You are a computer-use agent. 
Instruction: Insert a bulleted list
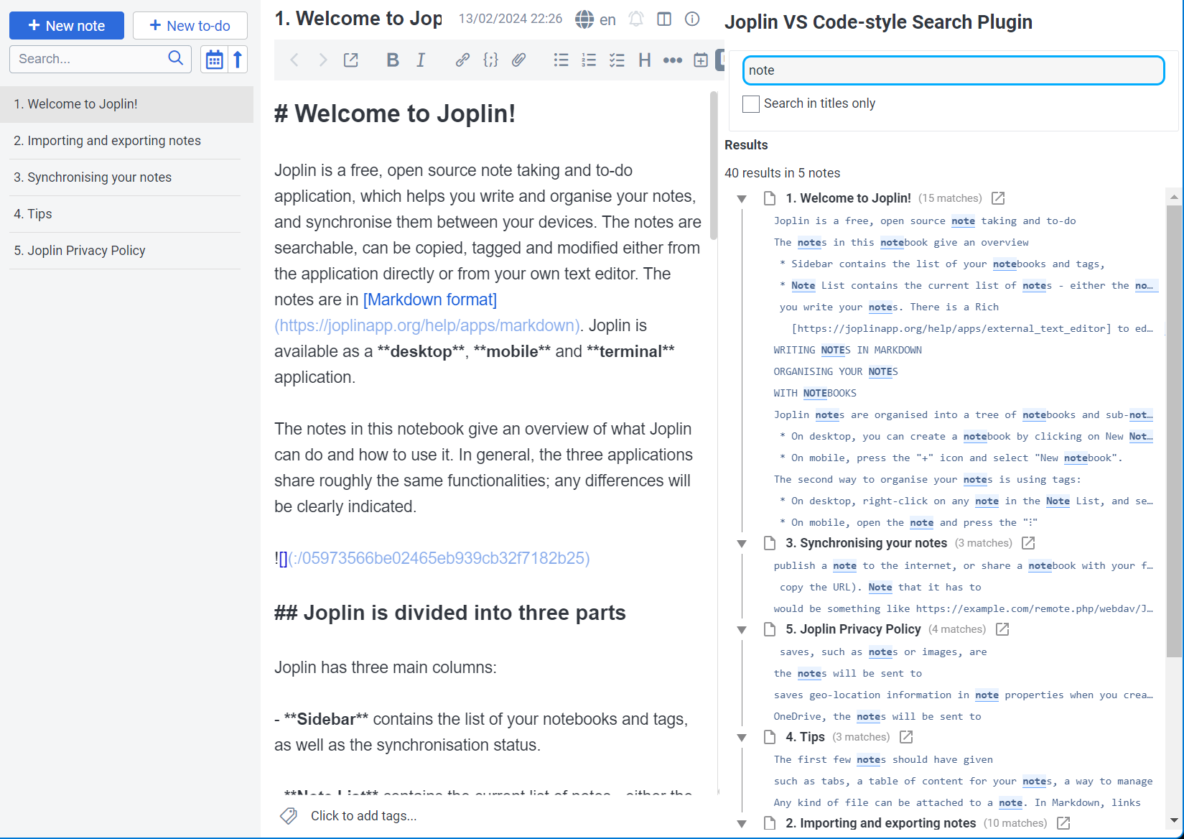561,60
